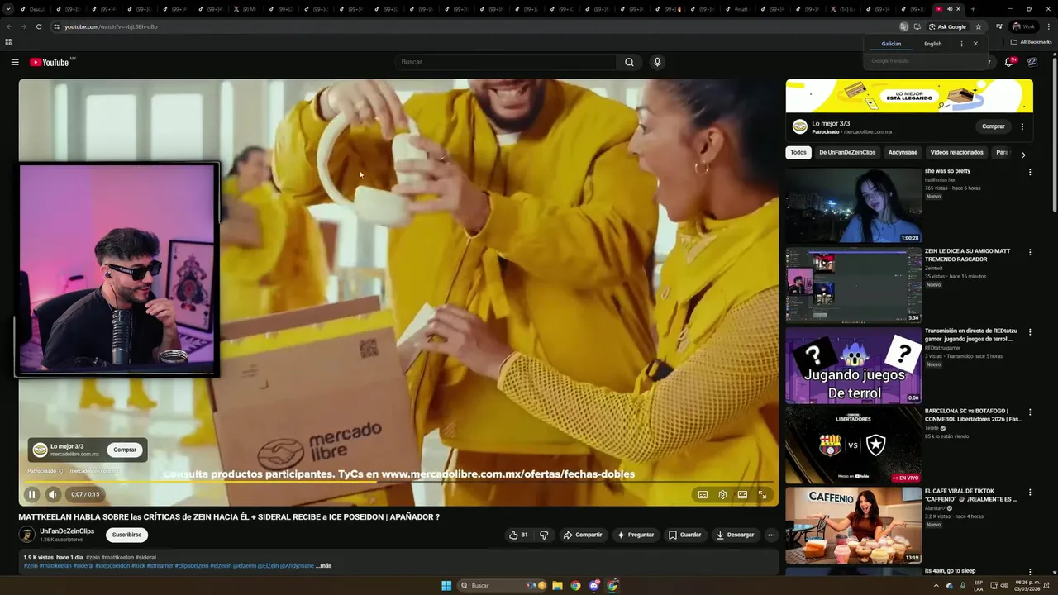Like the video with 81 likes
This screenshot has width=1058, height=595.
518,535
